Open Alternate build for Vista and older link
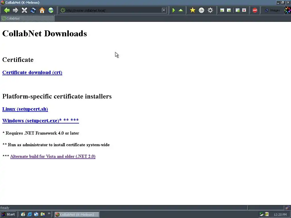291x218 pixels. click(53, 156)
